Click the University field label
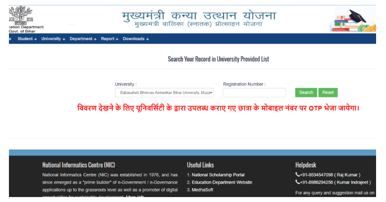The height and width of the screenshot is (202, 386). point(126,84)
